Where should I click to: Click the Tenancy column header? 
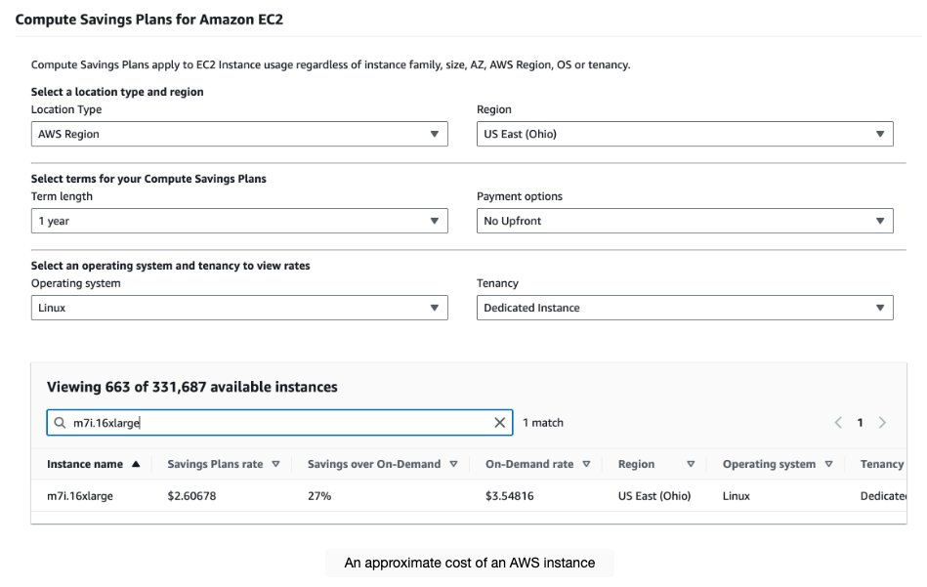coord(882,464)
